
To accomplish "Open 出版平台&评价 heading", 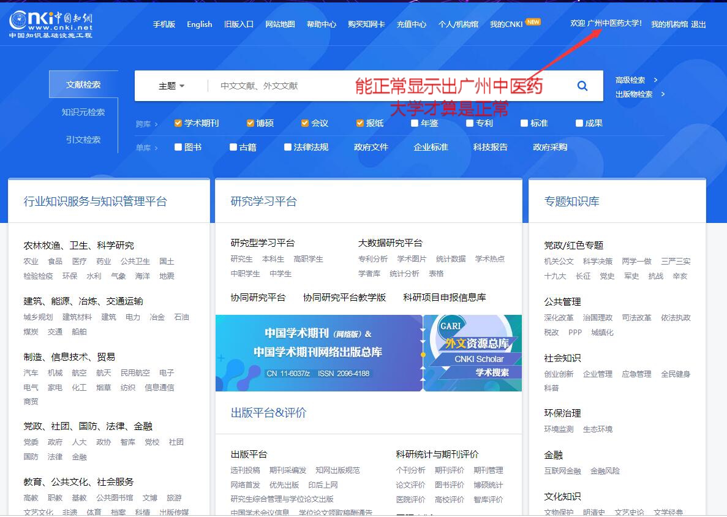I will pos(268,413).
